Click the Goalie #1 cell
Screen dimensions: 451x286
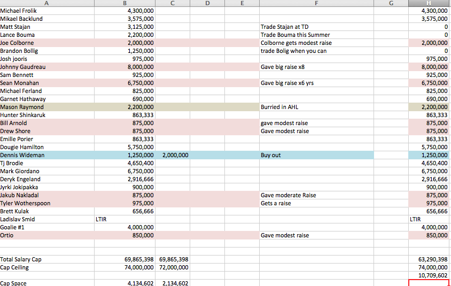(47, 227)
